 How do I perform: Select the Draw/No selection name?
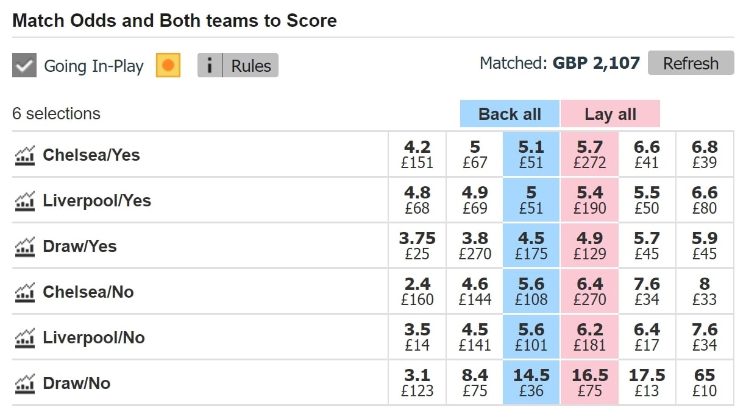pos(76,384)
